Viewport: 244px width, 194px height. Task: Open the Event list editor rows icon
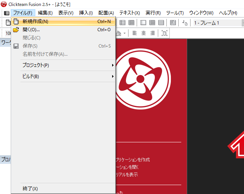(x=161, y=23)
